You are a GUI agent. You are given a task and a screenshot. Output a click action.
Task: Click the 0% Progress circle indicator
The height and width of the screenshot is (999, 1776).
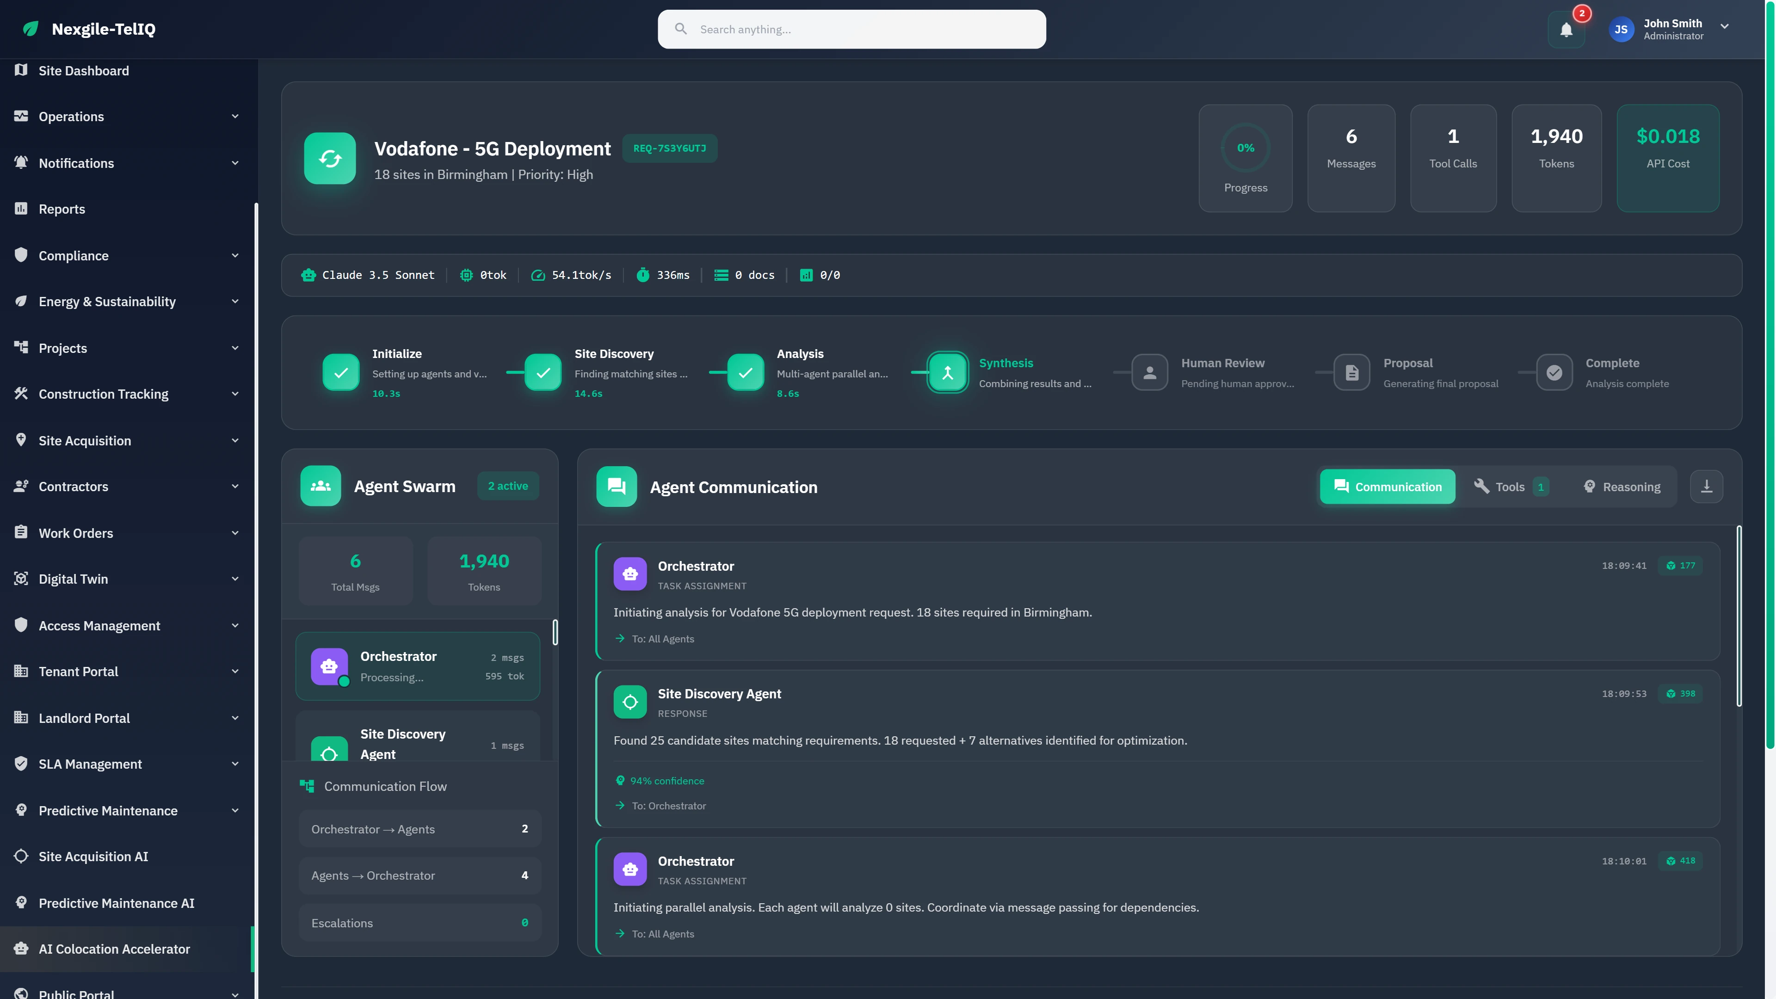1245,148
